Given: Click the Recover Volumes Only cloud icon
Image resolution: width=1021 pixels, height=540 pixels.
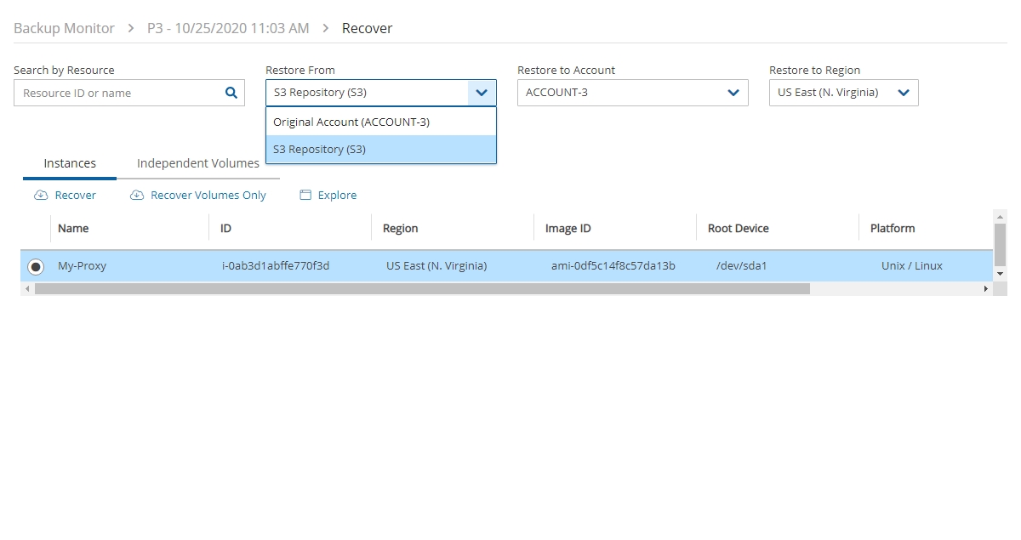Looking at the screenshot, I should click(137, 196).
